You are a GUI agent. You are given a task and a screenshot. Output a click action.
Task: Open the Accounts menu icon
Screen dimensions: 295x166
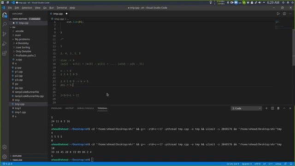pos(5,147)
